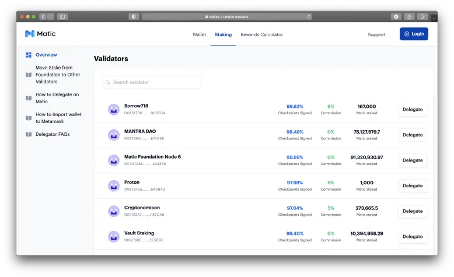Click the MANTRA DAO validator avatar
The height and width of the screenshot is (277, 454).
pyautogui.click(x=114, y=135)
